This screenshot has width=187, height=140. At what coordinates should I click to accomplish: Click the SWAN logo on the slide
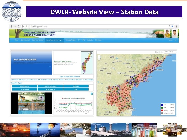[x=12, y=11]
